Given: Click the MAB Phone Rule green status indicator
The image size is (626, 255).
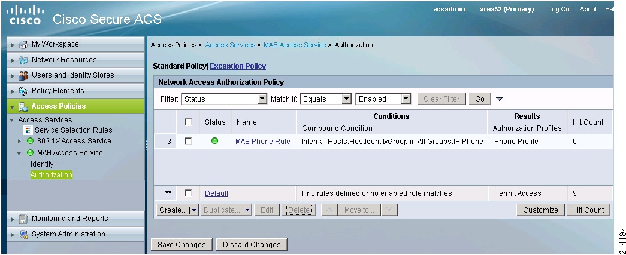Looking at the screenshot, I should pyautogui.click(x=215, y=140).
